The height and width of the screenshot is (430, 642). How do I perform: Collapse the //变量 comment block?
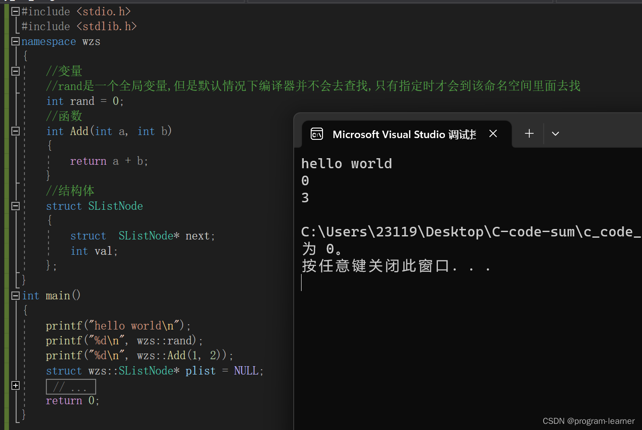point(15,71)
